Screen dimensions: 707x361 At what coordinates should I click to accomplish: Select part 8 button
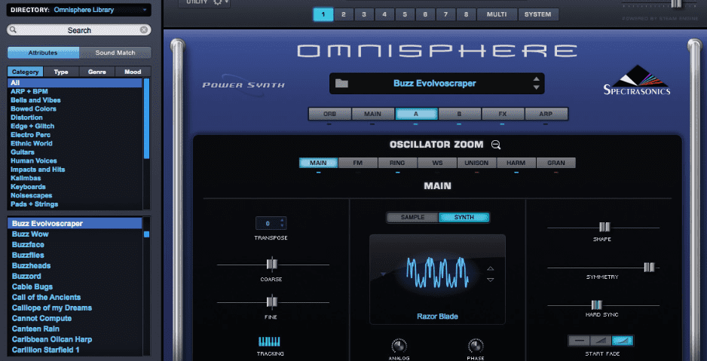467,14
